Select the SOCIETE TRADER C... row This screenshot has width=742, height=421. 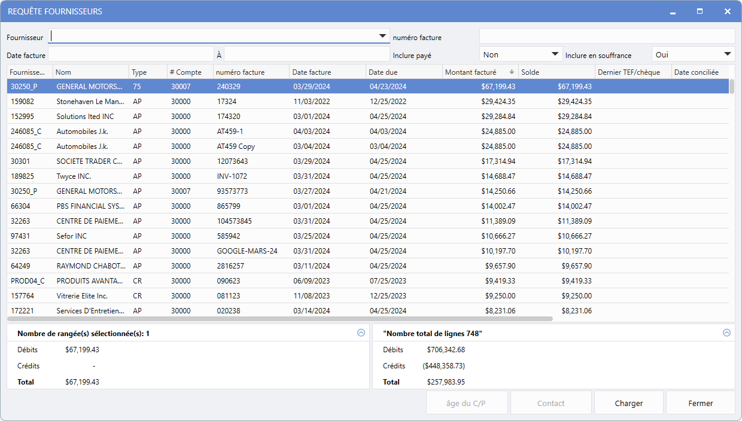[368, 161]
